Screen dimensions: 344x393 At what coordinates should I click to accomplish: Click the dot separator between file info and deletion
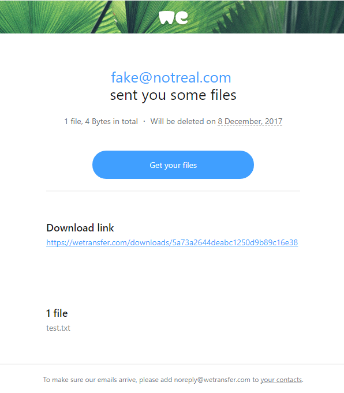(x=144, y=121)
